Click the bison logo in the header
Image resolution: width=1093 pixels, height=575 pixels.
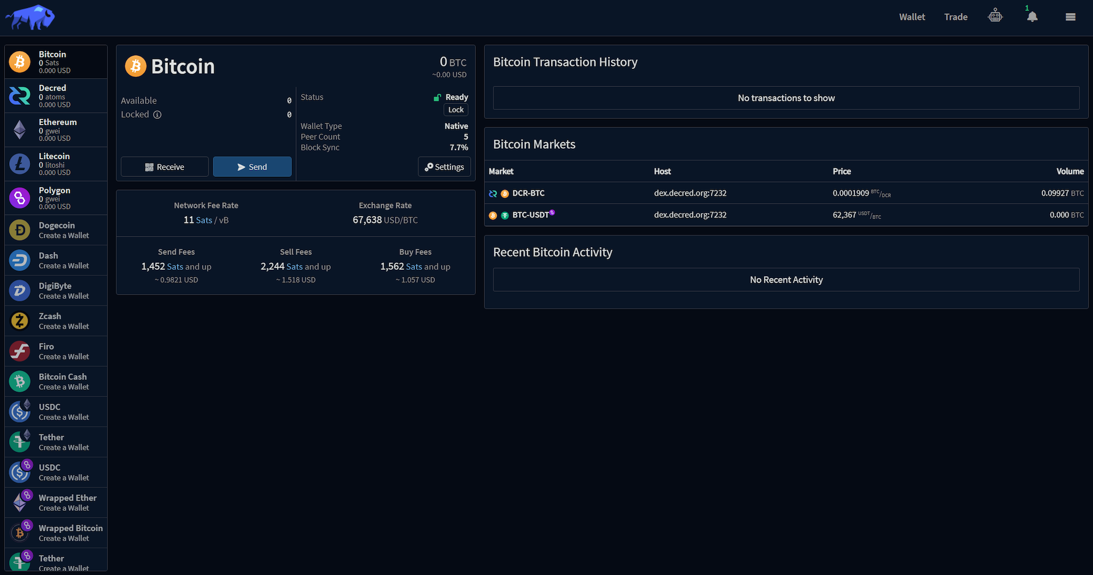click(30, 17)
